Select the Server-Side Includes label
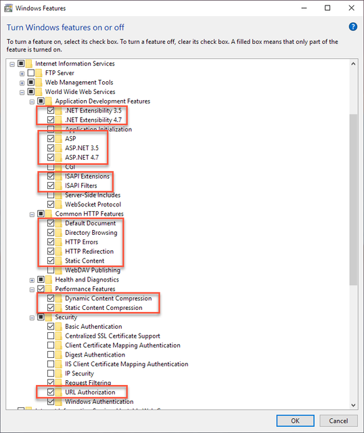Image resolution: width=364 pixels, height=433 pixels. (93, 195)
